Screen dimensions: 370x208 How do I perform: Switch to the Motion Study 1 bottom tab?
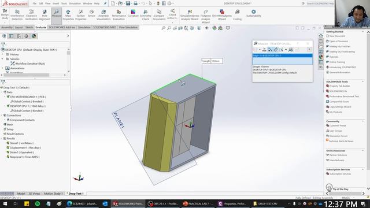click(53, 194)
